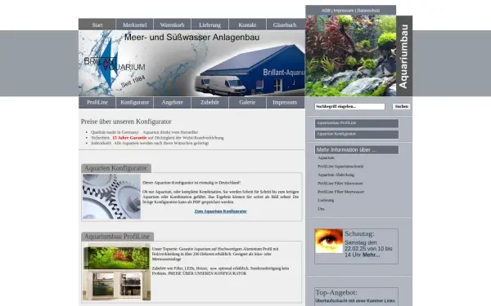
Task: Open the Lieferung sidebar link
Action: [x=326, y=200]
